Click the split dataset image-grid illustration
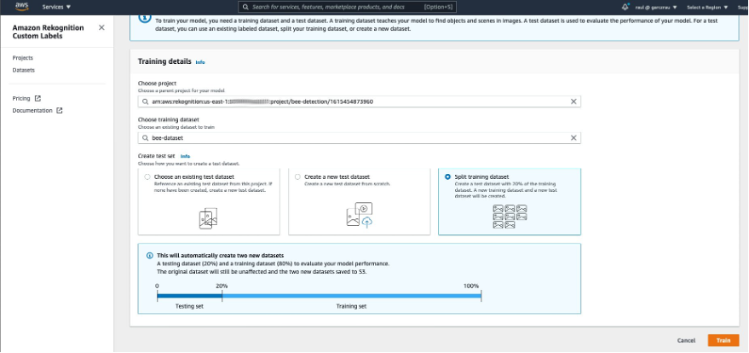 (510, 217)
